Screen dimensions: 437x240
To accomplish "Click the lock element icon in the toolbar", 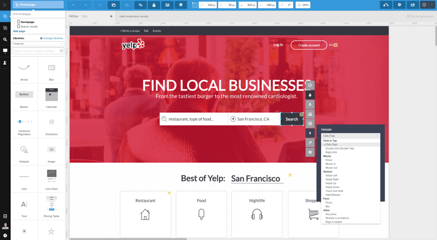I will [x=154, y=5].
